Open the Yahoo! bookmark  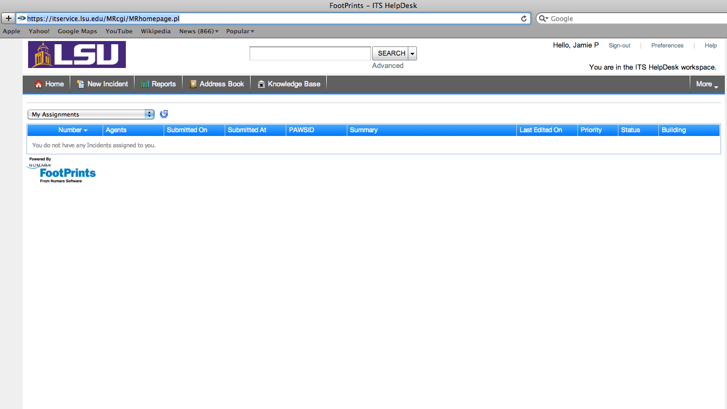click(x=39, y=31)
